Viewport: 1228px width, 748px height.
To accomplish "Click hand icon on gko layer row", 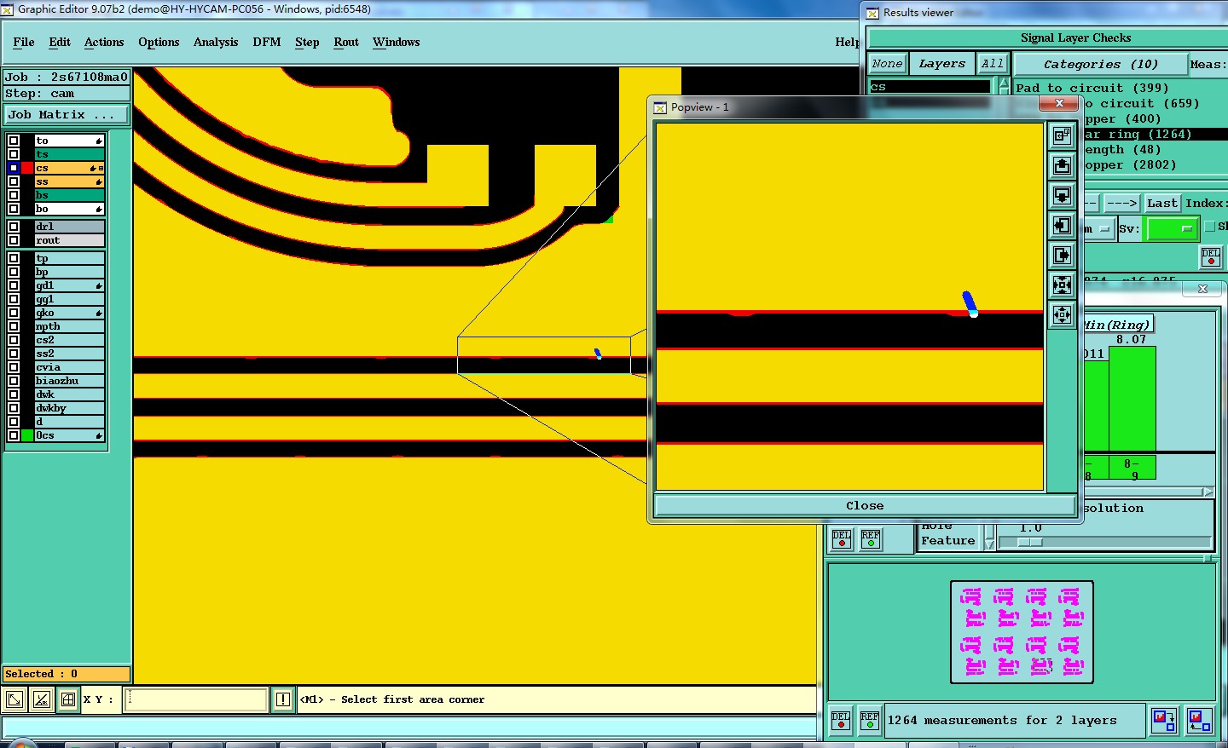I will click(99, 313).
